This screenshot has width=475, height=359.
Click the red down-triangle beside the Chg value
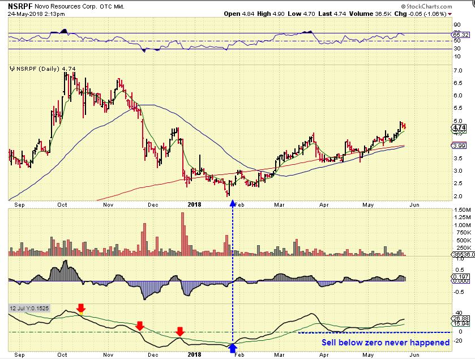450,14
